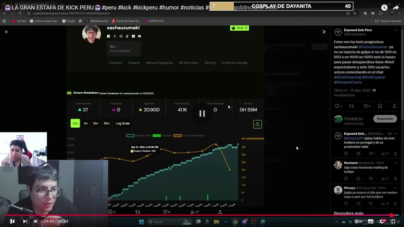
Task: Switch to the Overview tab
Action: click(115, 63)
